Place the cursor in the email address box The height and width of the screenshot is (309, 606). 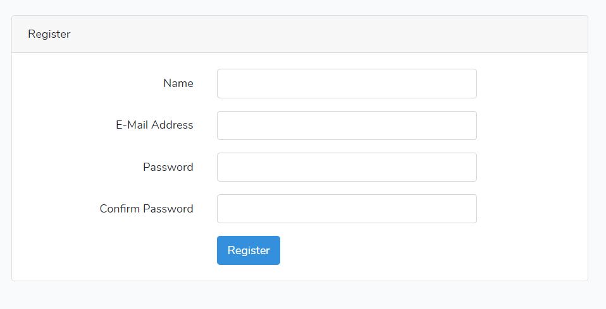[347, 125]
